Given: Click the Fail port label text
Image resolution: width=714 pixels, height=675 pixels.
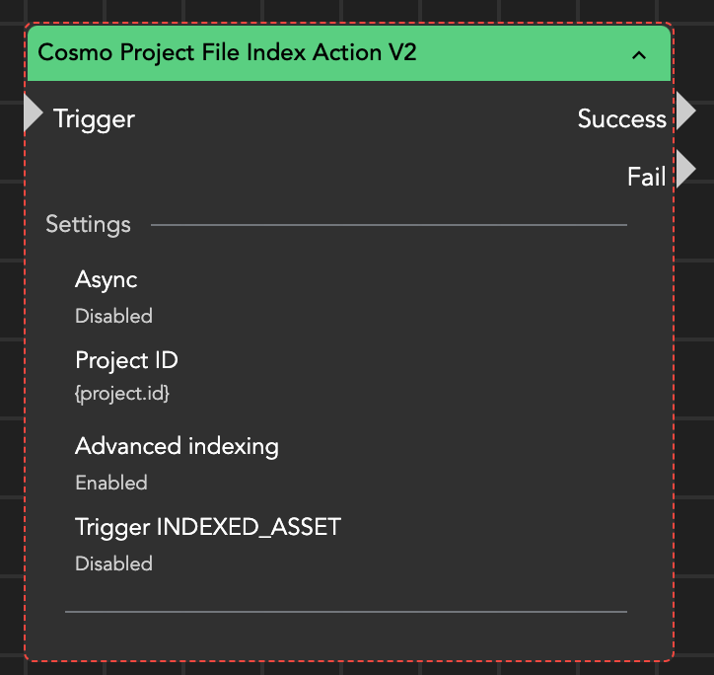Looking at the screenshot, I should pos(646,178).
